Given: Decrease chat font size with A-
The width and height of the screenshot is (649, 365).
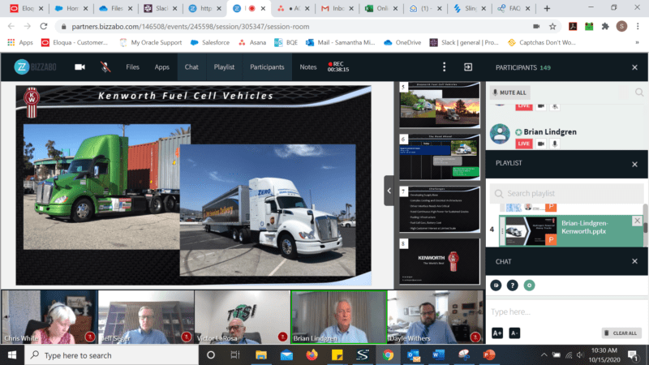Looking at the screenshot, I should (x=514, y=333).
